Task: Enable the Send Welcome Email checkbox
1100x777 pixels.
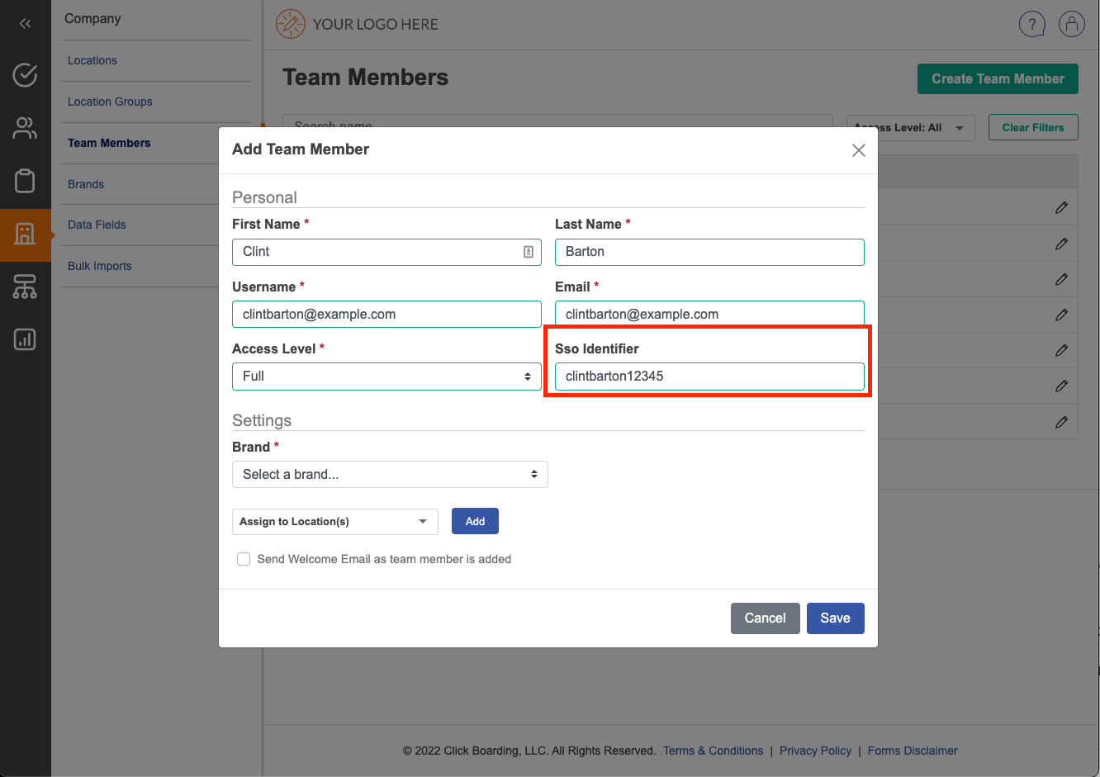Action: [x=244, y=559]
